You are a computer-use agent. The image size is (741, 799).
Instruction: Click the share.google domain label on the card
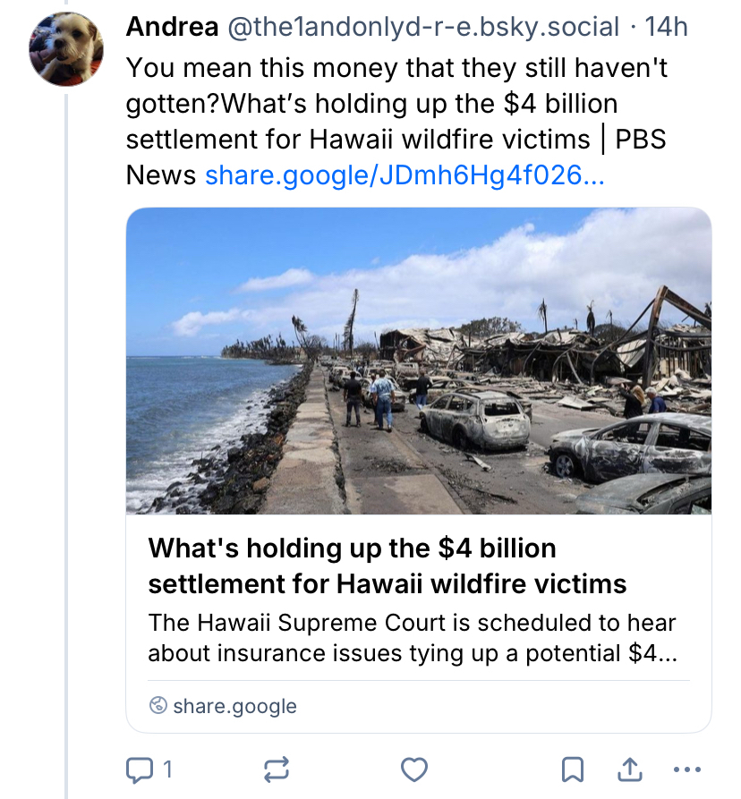234,706
